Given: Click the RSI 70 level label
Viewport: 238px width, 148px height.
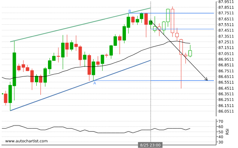Looking at the screenshot, I should (x=221, y=121).
